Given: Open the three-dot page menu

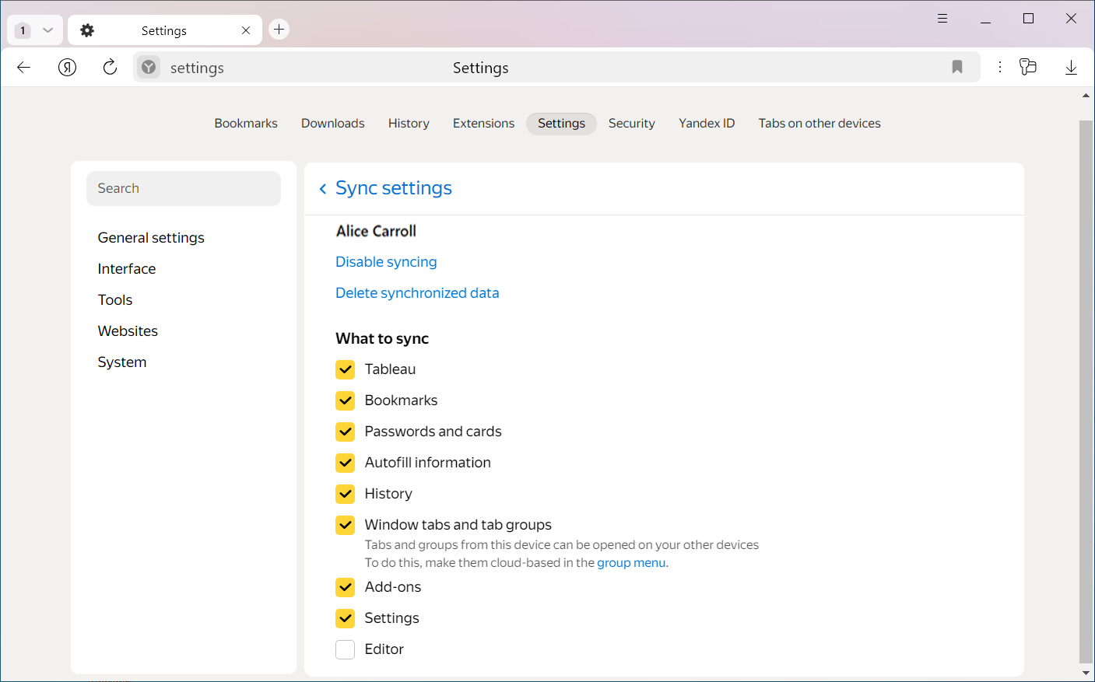Looking at the screenshot, I should pyautogui.click(x=1000, y=68).
